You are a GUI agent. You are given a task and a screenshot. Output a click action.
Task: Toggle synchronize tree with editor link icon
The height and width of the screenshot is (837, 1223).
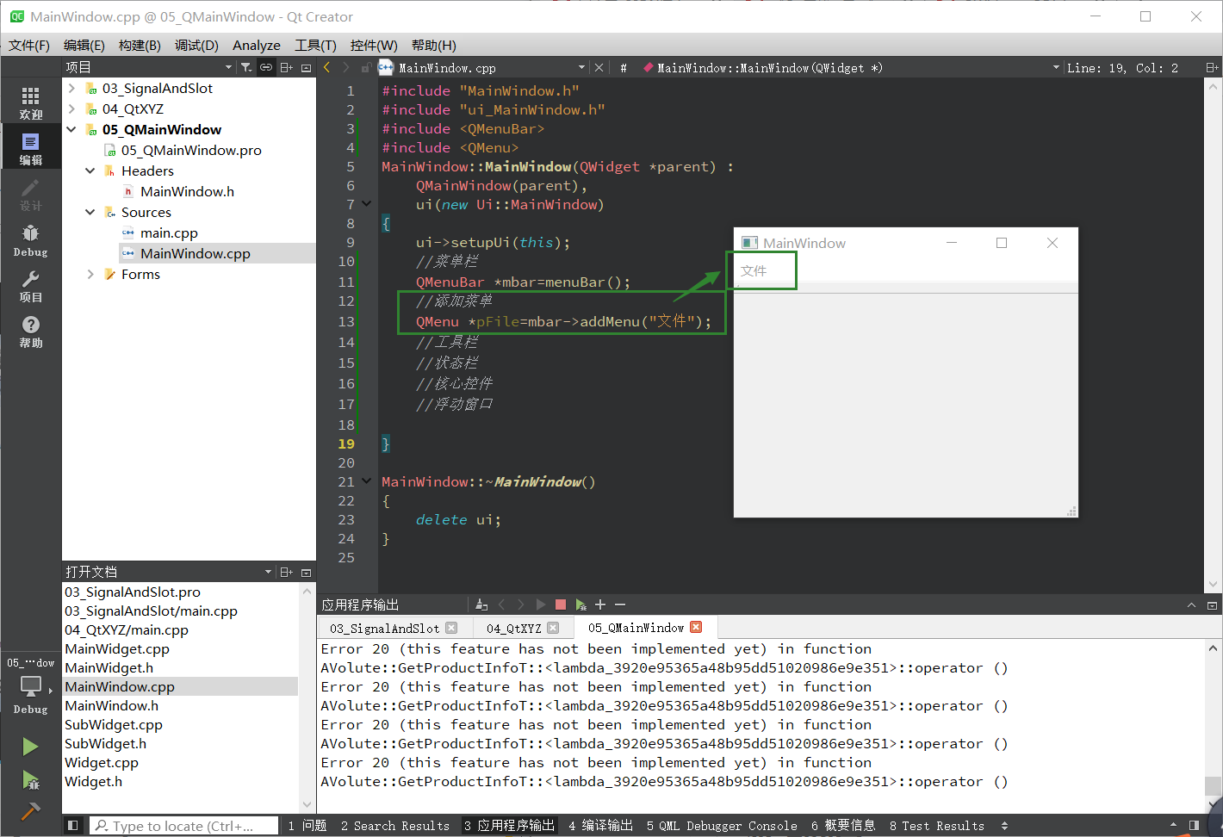pyautogui.click(x=266, y=66)
